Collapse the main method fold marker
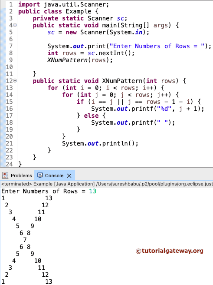Screen dimensions: 213x285 point(15,25)
